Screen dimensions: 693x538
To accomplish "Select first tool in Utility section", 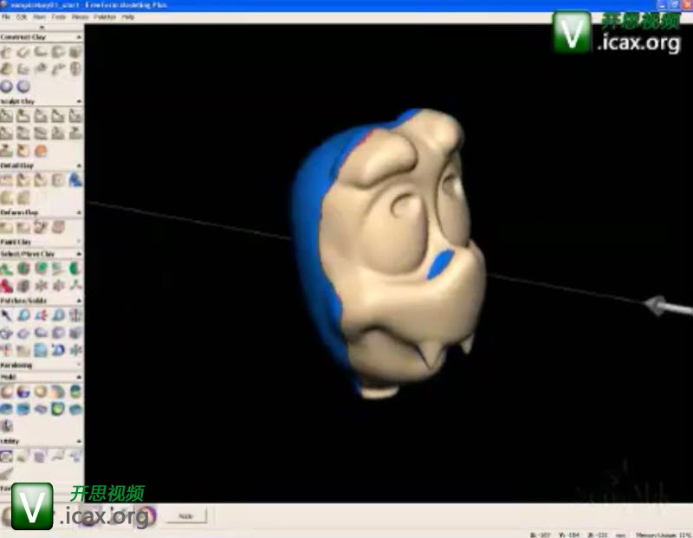I will (x=7, y=456).
